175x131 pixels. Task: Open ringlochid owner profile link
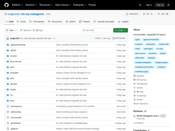[13, 14]
